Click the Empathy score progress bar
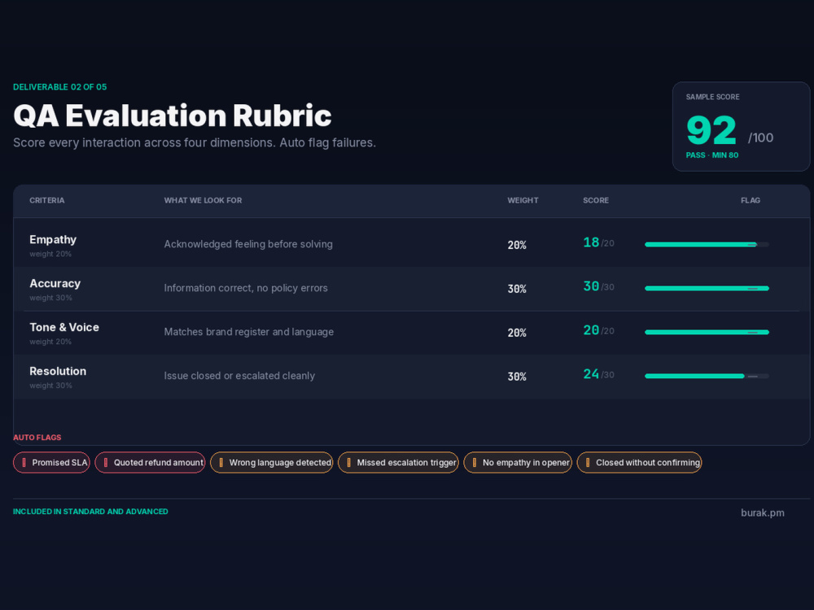The image size is (814, 610). pyautogui.click(x=707, y=244)
